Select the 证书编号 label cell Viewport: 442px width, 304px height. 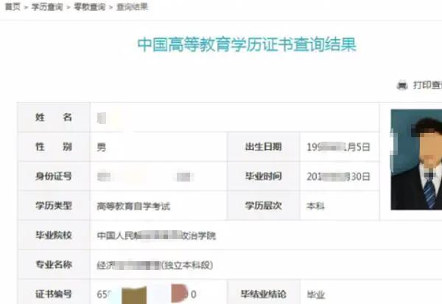point(54,294)
